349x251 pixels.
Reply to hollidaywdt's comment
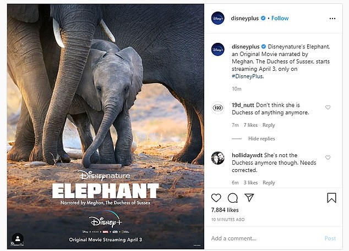[x=269, y=183]
